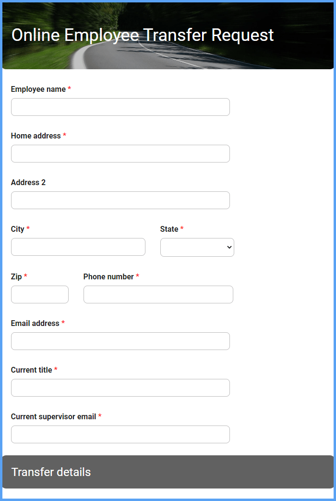Click the Employee name label
The width and height of the screenshot is (336, 501).
[x=38, y=89]
